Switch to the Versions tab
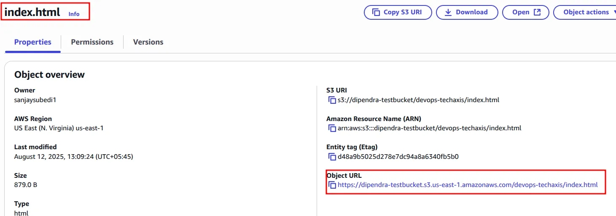Viewport: 616px width, 216px height. 148,42
